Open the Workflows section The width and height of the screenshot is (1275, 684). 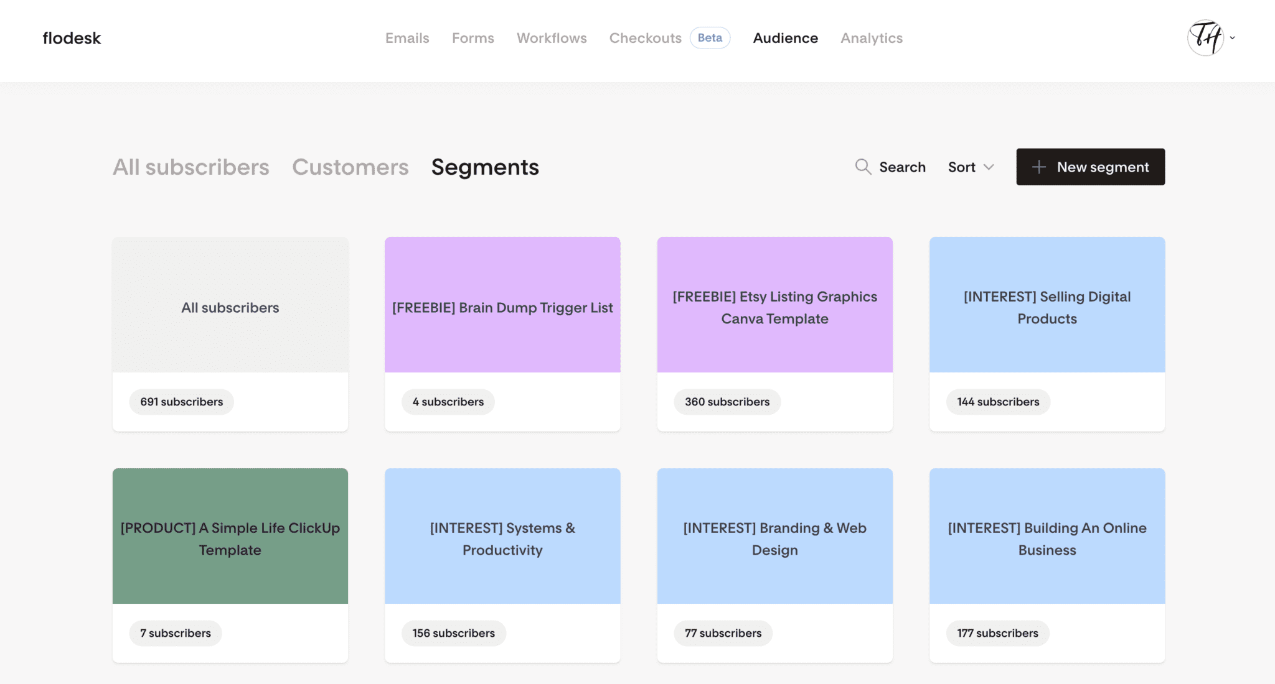[x=552, y=38]
